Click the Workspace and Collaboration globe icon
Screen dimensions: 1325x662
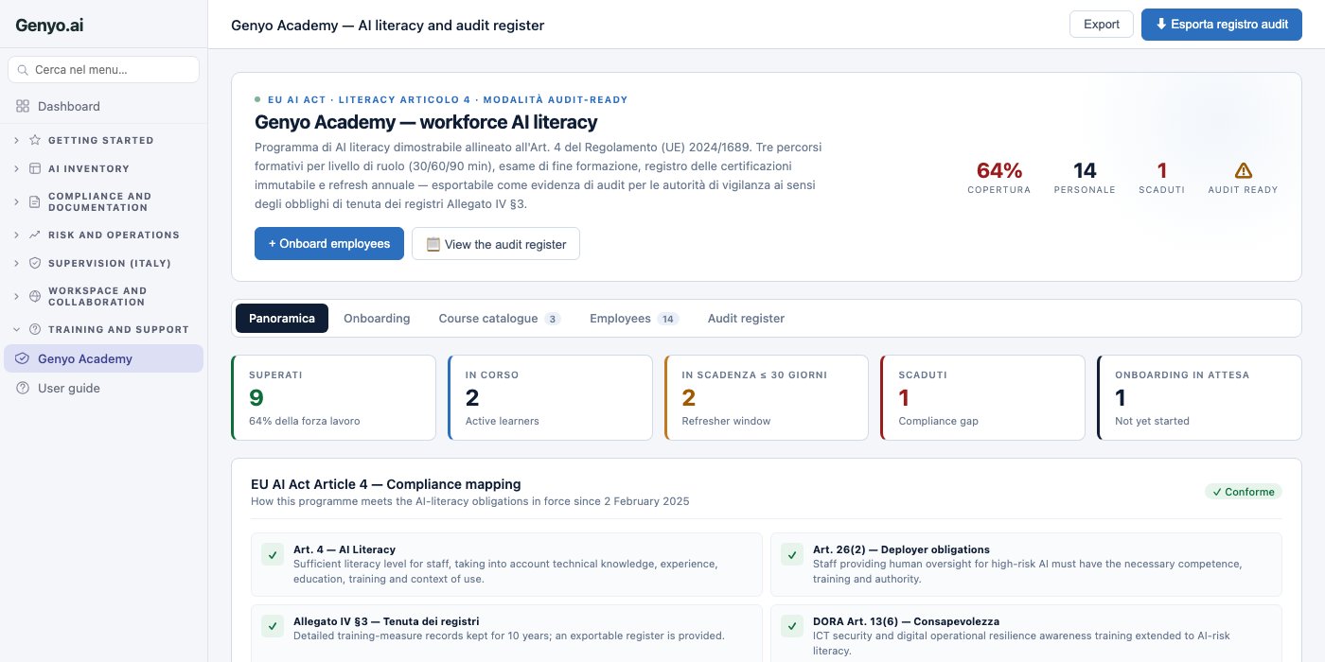coord(35,296)
